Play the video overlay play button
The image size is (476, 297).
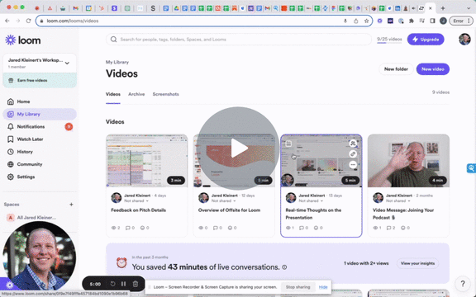point(238,148)
